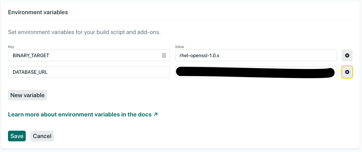Image resolution: width=362 pixels, height=152 pixels.
Task: Click the "Key" column label
Action: (11, 47)
